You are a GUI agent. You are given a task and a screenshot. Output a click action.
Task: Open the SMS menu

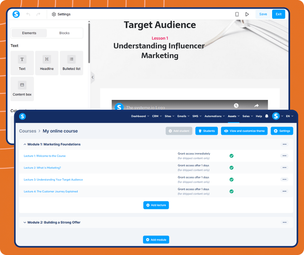(197, 116)
